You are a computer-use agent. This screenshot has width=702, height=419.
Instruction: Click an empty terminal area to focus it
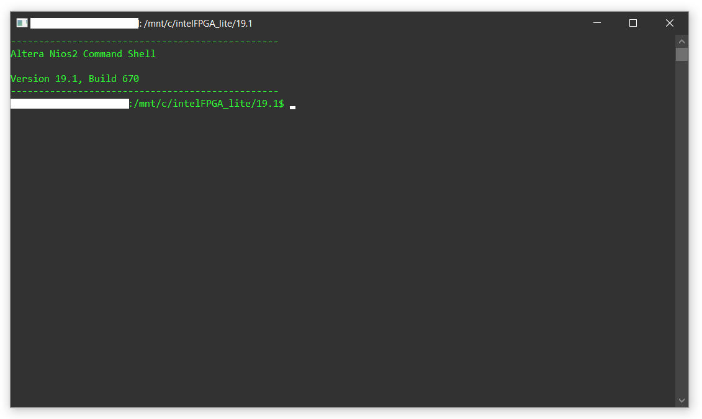pos(348,248)
